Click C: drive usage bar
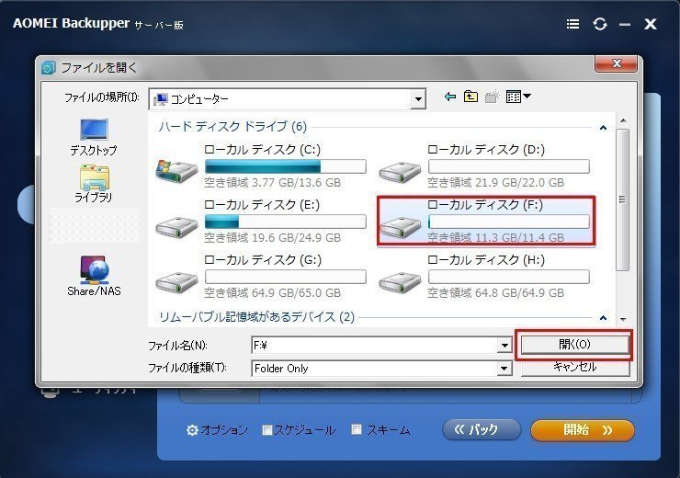The height and width of the screenshot is (478, 680). tap(286, 166)
